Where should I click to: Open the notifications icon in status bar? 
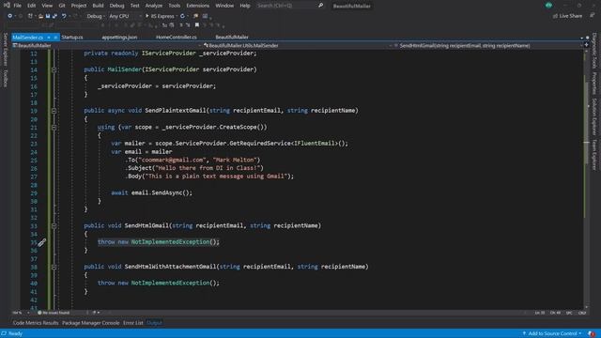point(592,334)
